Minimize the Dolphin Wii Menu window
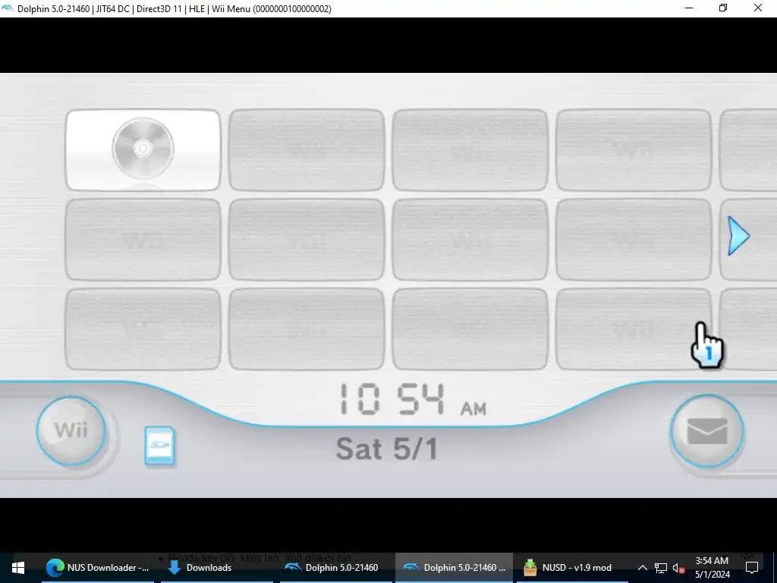The image size is (777, 583). click(689, 8)
